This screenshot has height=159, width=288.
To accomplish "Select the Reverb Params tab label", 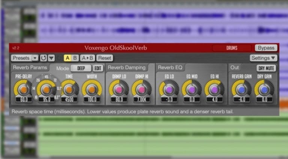I will 30,67.
